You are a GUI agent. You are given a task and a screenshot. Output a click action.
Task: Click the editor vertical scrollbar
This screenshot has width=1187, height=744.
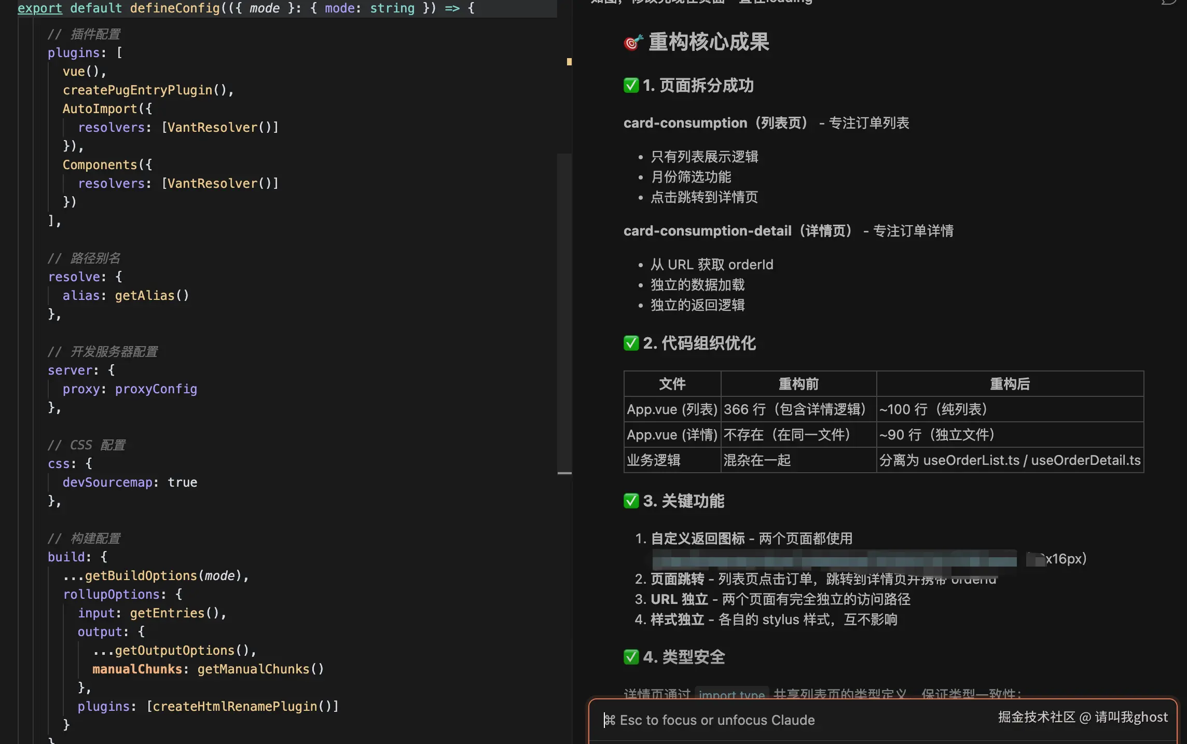[x=564, y=311]
